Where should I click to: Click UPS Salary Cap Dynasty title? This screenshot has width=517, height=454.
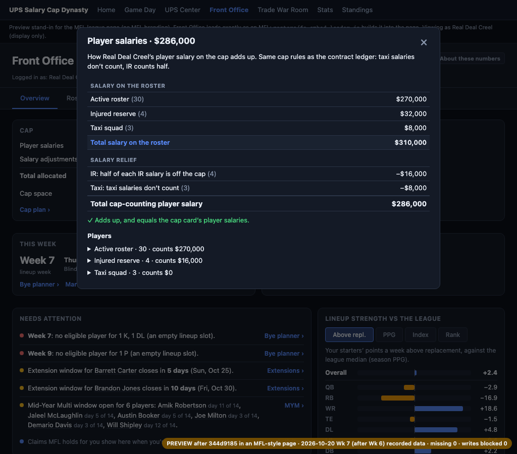pos(48,10)
